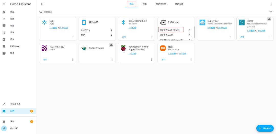Open the Radio Browser card three-dot menu
This screenshot has width=276, height=134.
[112, 59]
